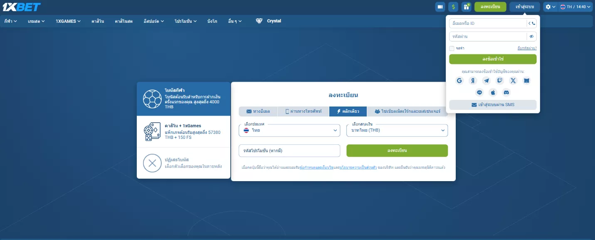The width and height of the screenshot is (595, 240).
Task: Switch to คลิกเดียว one-click tab
Action: (348, 112)
